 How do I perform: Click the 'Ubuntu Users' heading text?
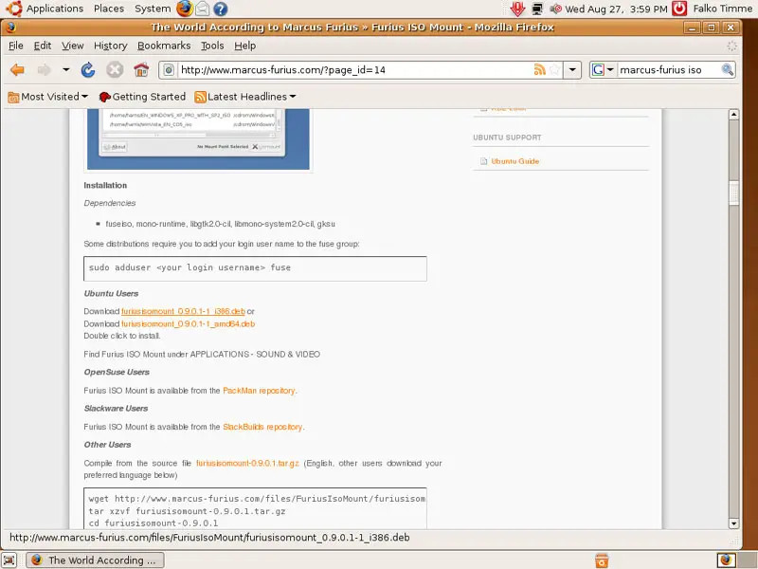[111, 294]
